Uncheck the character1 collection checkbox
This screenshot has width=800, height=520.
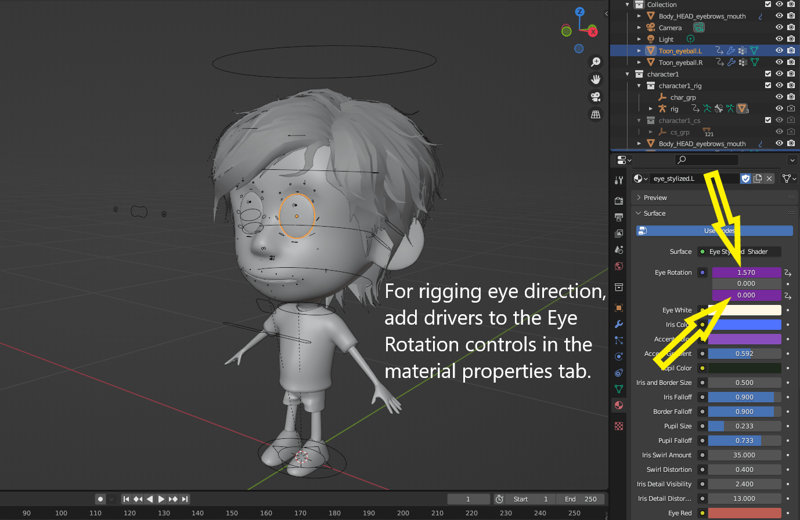[767, 74]
